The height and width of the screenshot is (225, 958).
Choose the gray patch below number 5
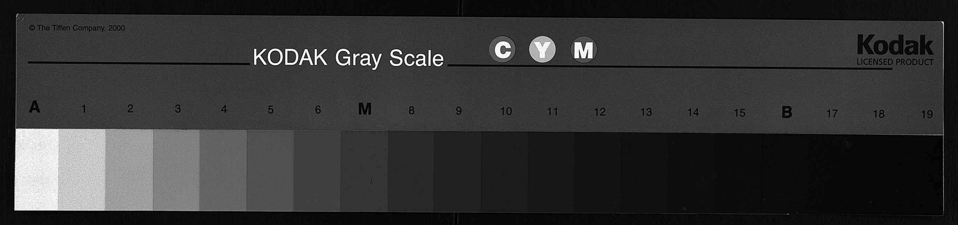coord(270,171)
